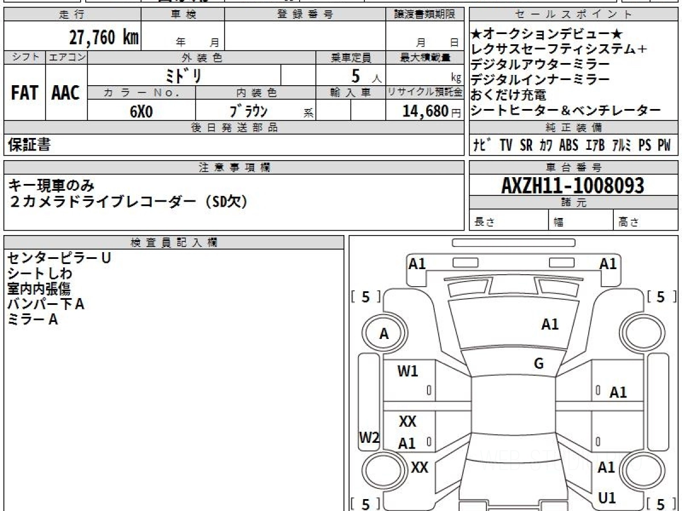Click the 5 人 seating capacity value
Screen dimensions: 682x511
[365, 75]
